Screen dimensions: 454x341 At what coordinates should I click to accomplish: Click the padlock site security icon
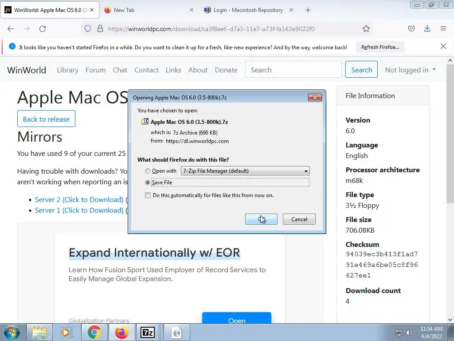[100, 28]
